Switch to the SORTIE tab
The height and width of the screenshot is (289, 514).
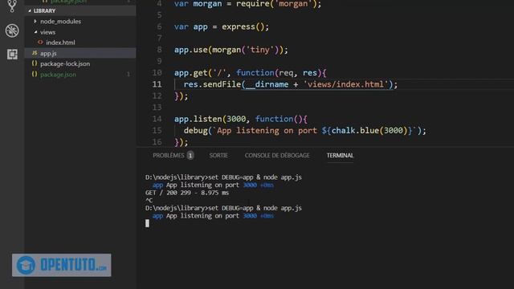point(218,155)
